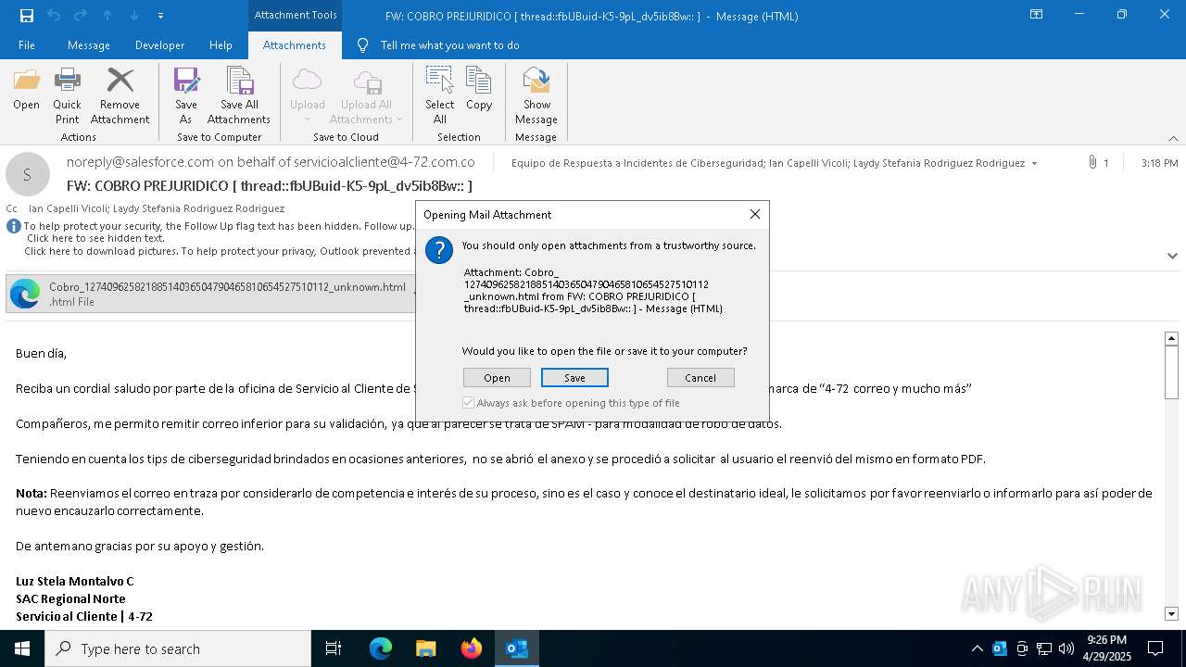1186x667 pixels.
Task: Click the Show Message icon
Action: coord(536,95)
